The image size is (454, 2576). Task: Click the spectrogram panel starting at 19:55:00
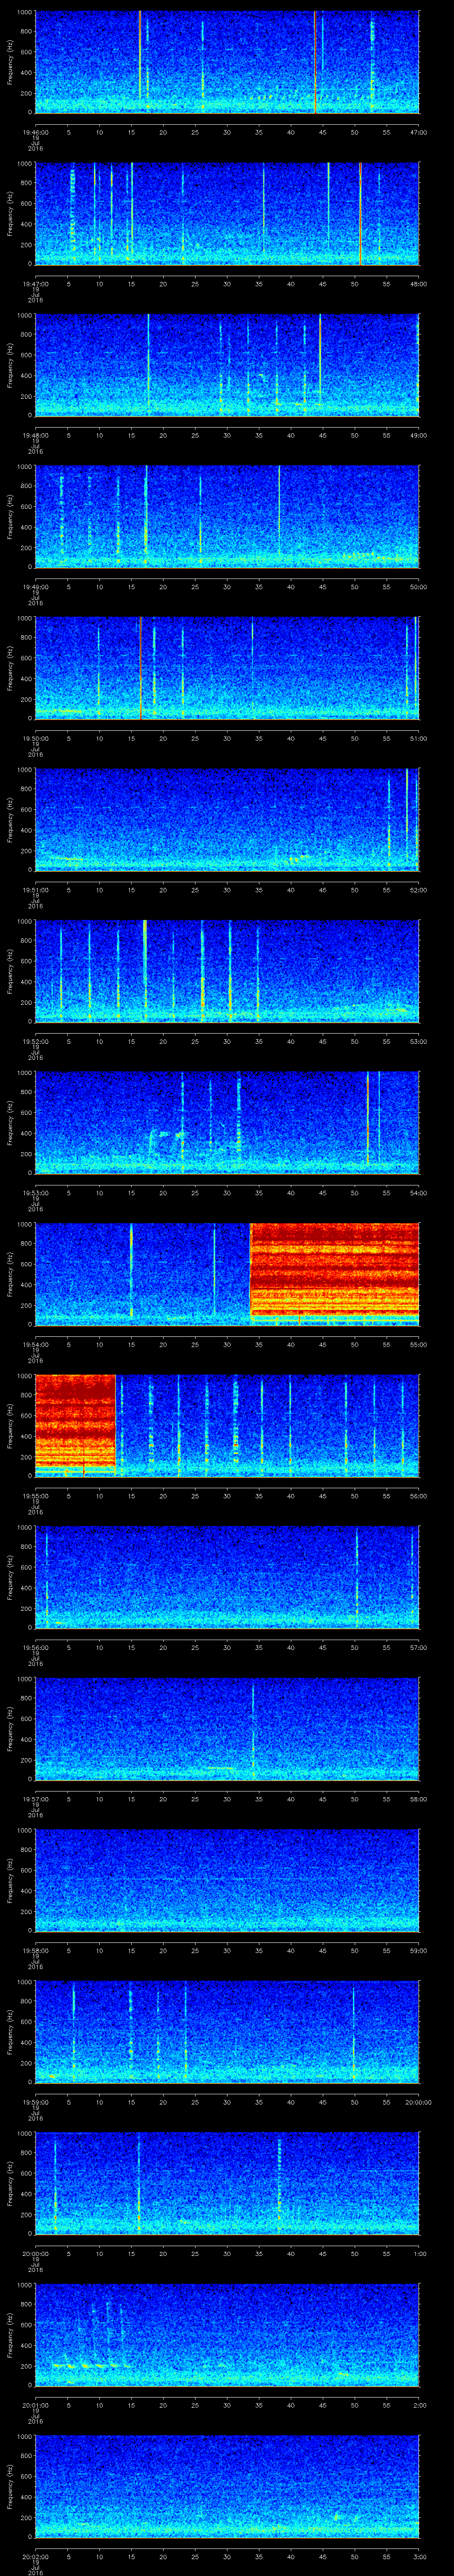(227, 1425)
